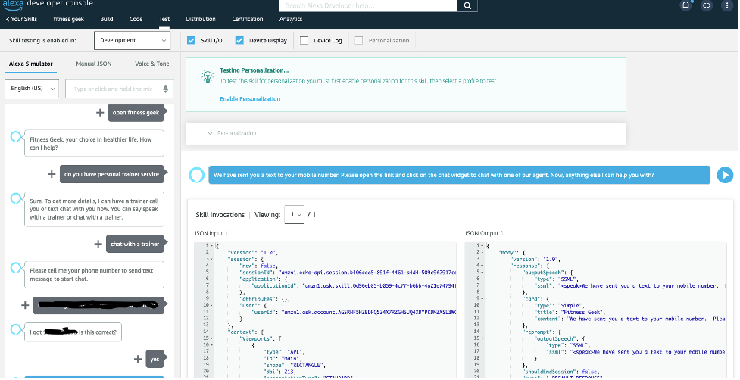Collapse the 'body' fold arrow in JSON Output
Viewport: 740px width, 380px height.
(x=482, y=252)
